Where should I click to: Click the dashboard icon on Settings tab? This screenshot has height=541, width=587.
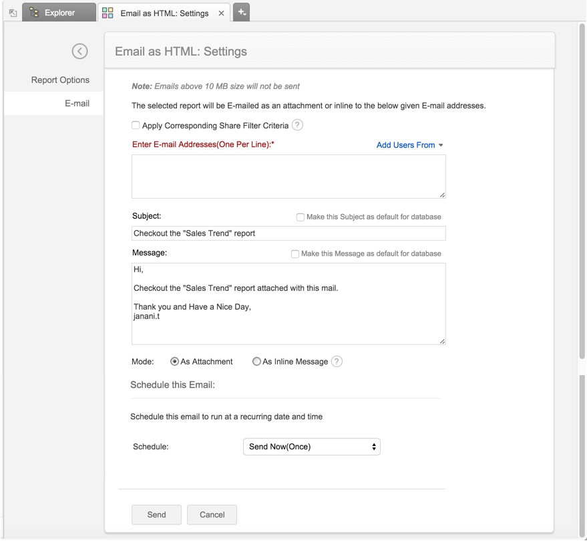[x=108, y=13]
